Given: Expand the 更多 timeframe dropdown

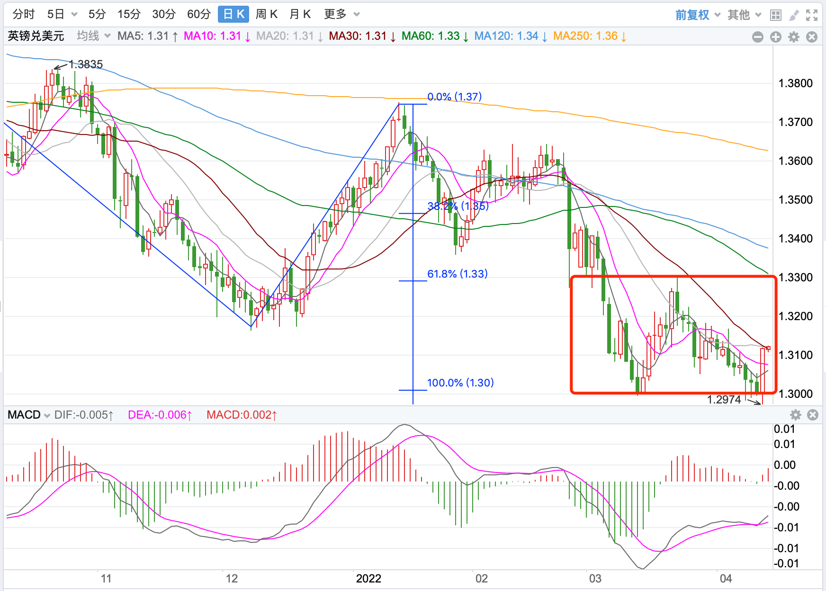Looking at the screenshot, I should pos(341,14).
